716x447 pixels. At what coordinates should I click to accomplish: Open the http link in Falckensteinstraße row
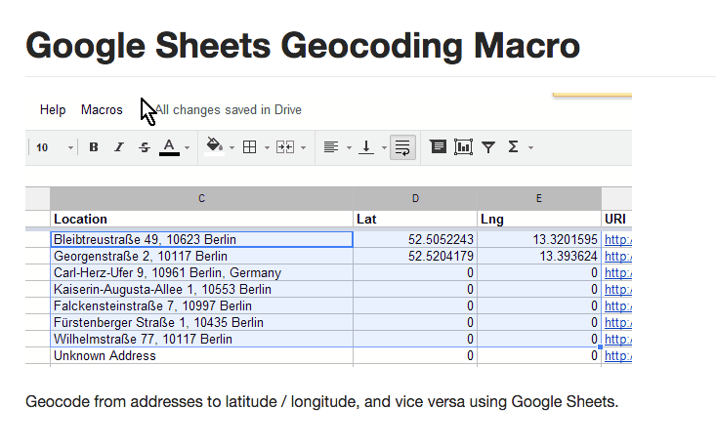617,306
